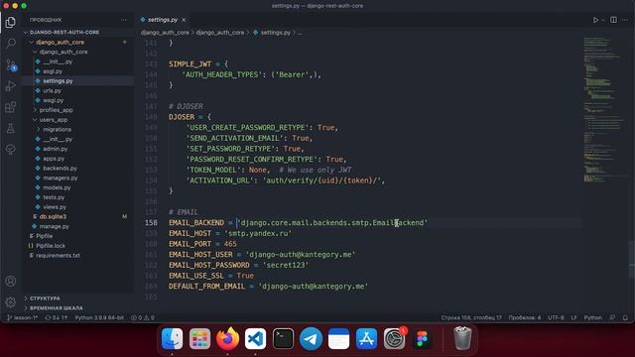The height and width of the screenshot is (357, 635).
Task: Click the lesson-1 git branch indicator
Action: point(22,317)
